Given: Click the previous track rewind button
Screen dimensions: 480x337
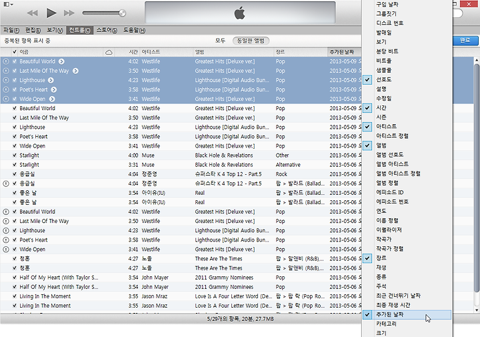Looking at the screenshot, I should point(32,13).
